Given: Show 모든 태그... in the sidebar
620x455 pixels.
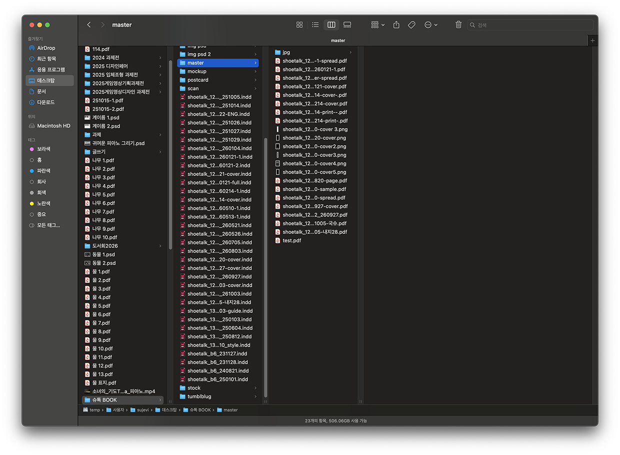Looking at the screenshot, I should (50, 225).
